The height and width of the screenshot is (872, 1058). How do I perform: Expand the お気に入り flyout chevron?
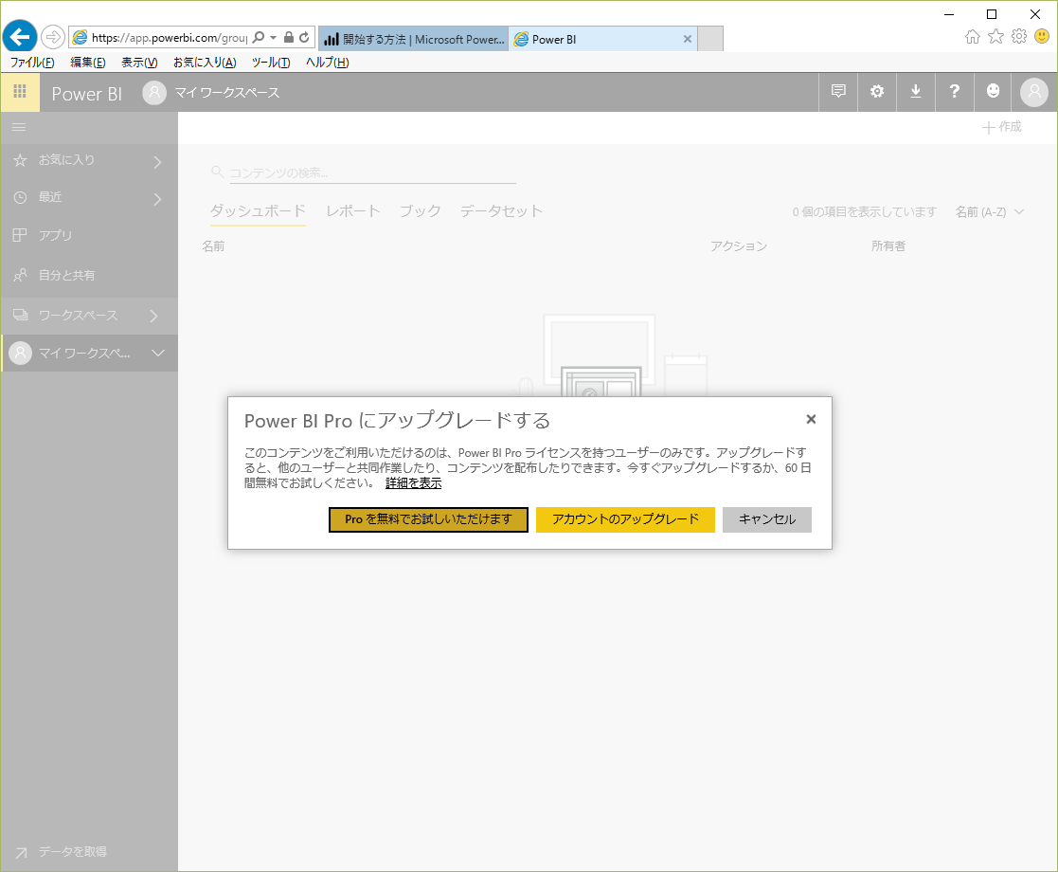point(157,162)
